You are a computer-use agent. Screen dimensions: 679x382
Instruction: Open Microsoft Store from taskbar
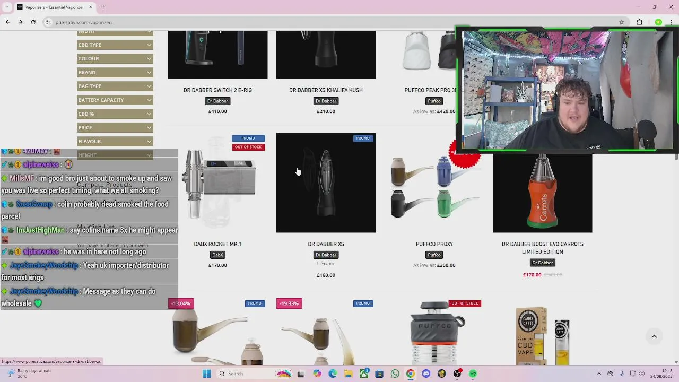click(x=379, y=374)
